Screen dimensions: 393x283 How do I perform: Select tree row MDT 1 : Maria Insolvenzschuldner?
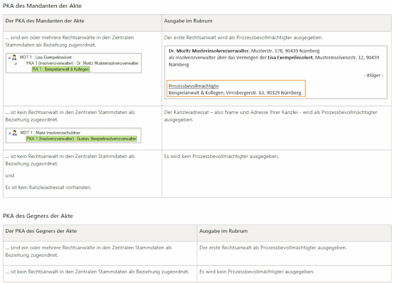pyautogui.click(x=50, y=133)
